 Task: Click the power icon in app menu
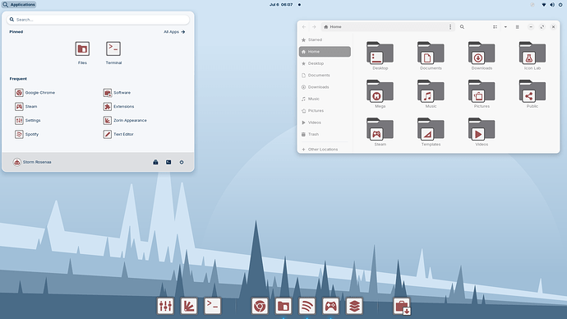tap(182, 162)
